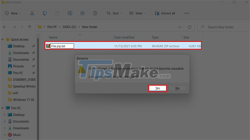Image resolution: width=250 pixels, height=140 pixels.
Task: Select This PC under Quick access
Action: point(18,73)
